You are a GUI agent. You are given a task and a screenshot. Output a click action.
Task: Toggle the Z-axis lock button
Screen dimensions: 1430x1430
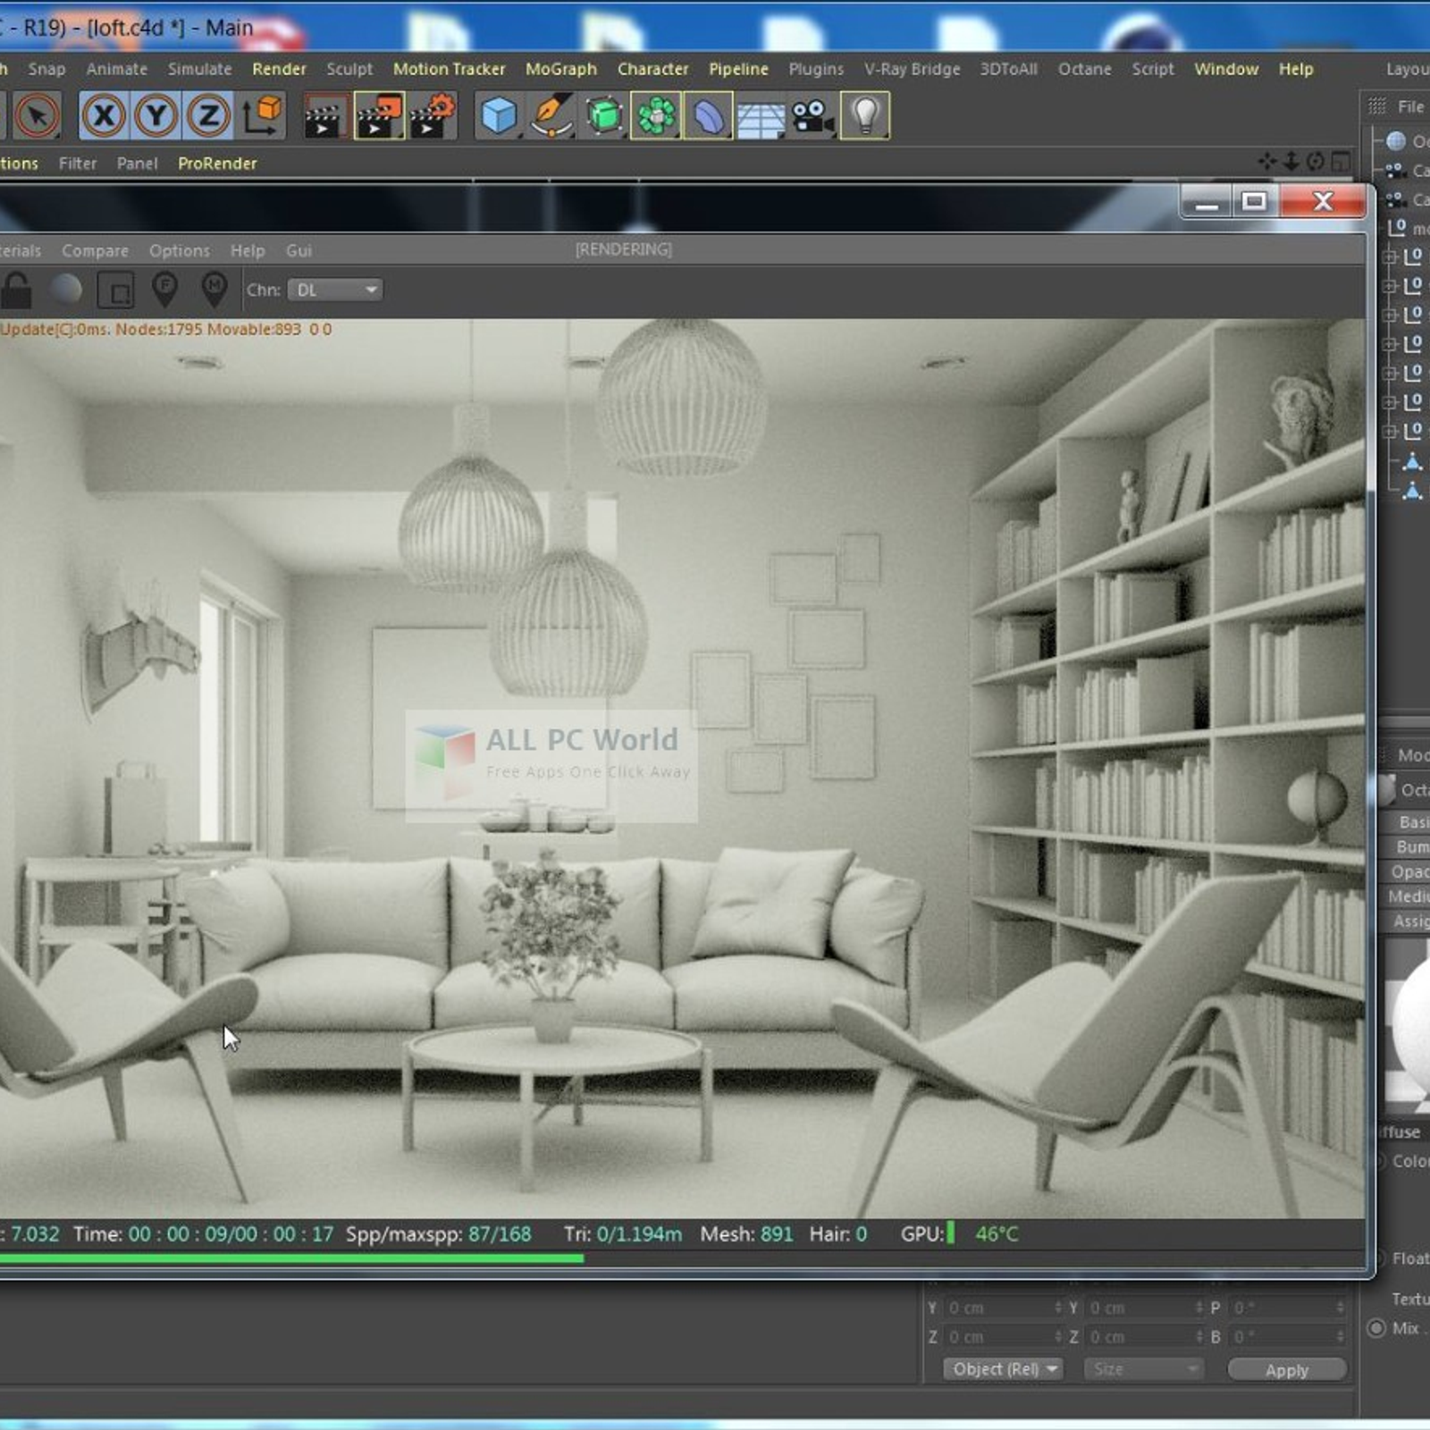pyautogui.click(x=208, y=116)
